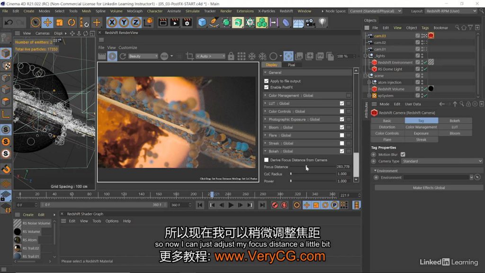Click the light bulb icon
This screenshot has width=485, height=273.
[x=322, y=22]
